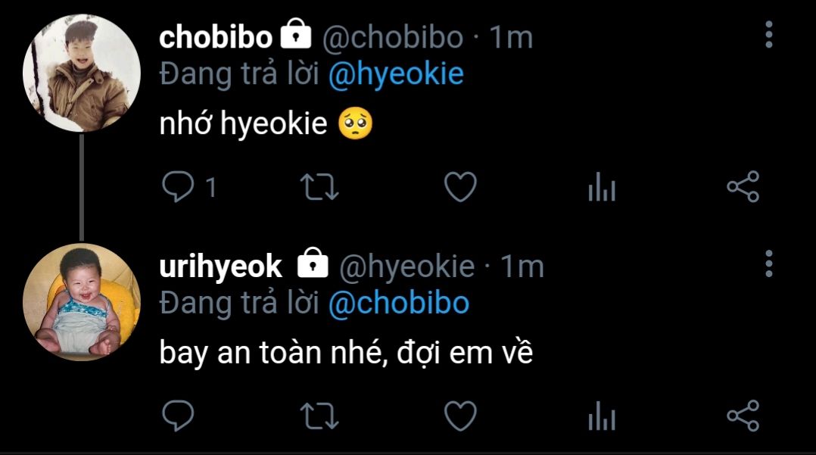The image size is (816, 455).
Task: Click the urihyeok display name
Action: (x=221, y=266)
